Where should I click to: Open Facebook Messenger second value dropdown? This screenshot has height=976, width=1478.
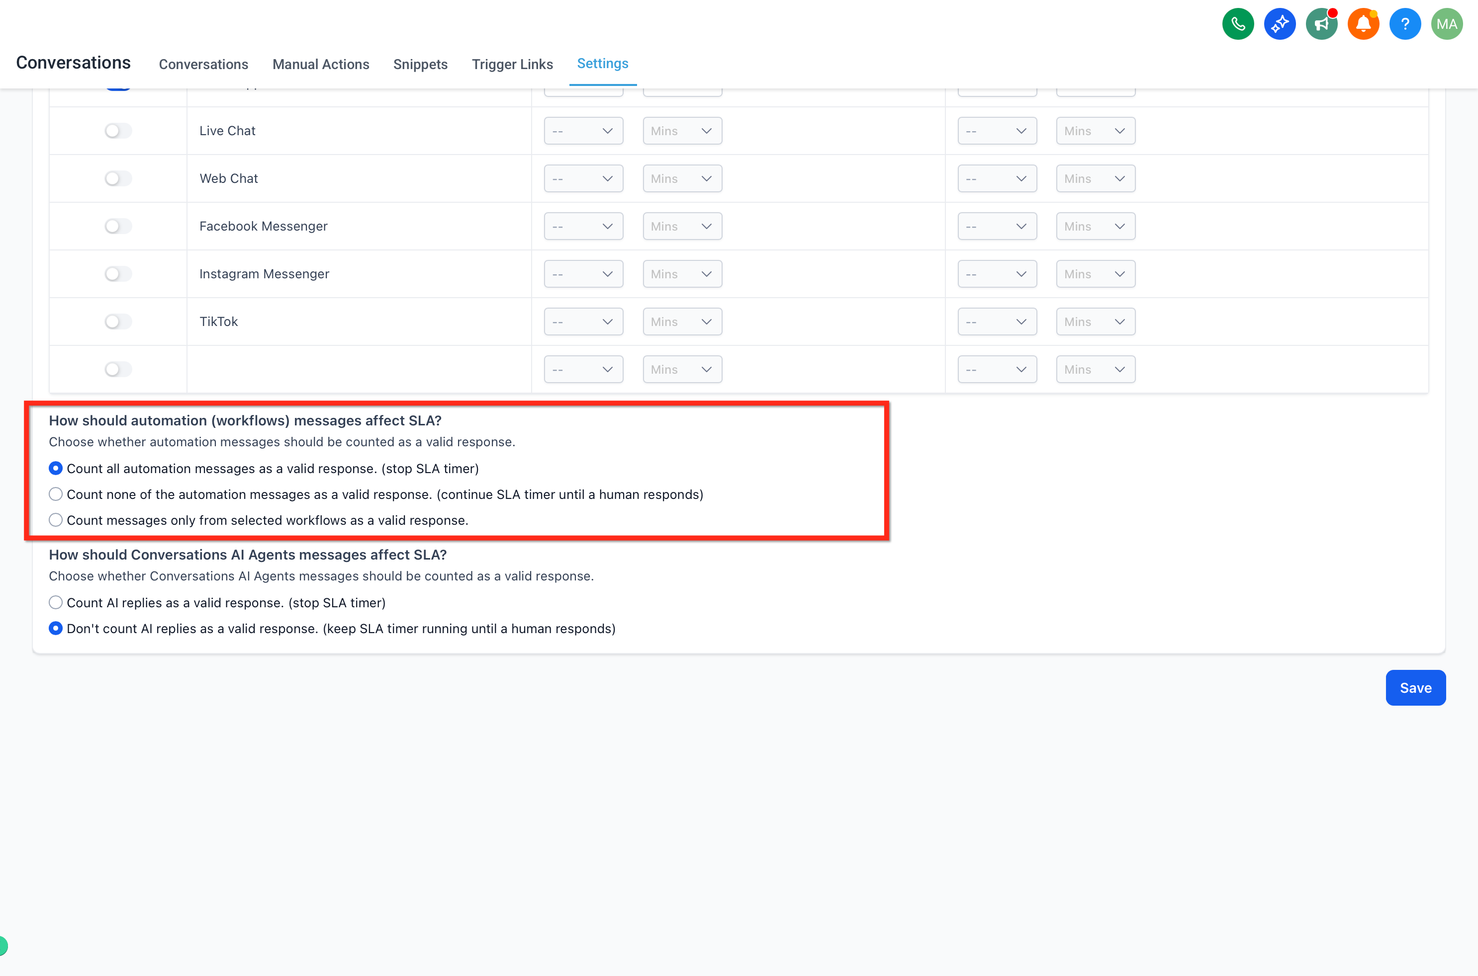click(997, 226)
